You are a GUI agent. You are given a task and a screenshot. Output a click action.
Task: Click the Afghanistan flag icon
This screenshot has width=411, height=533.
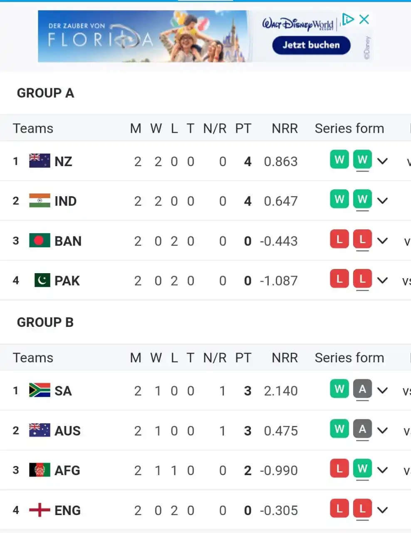coord(40,470)
